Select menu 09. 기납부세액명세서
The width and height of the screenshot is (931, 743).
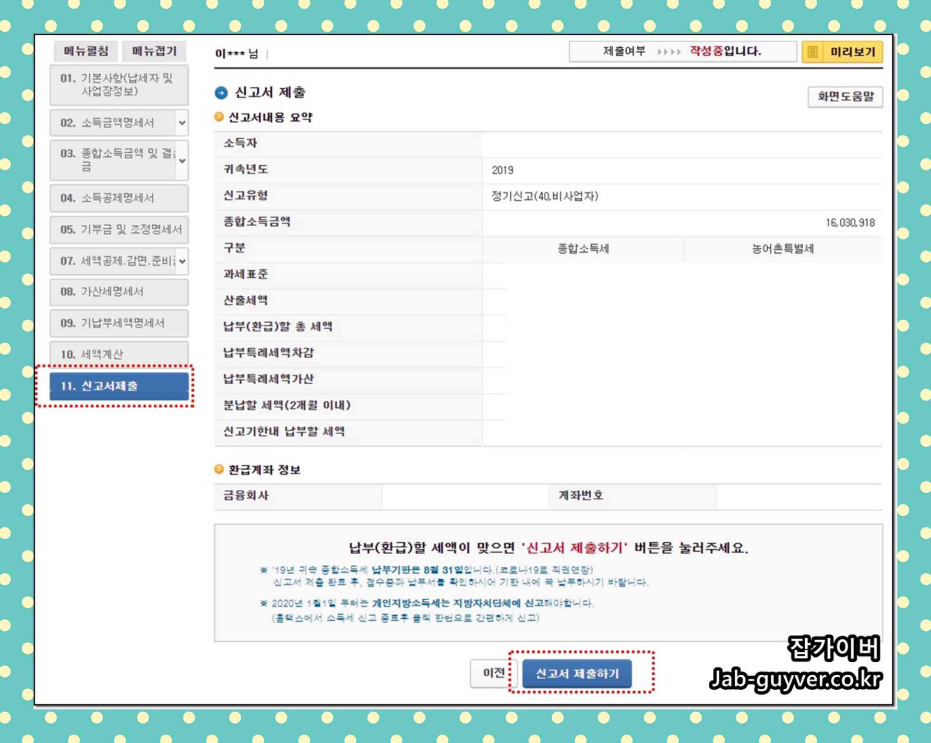coord(119,323)
